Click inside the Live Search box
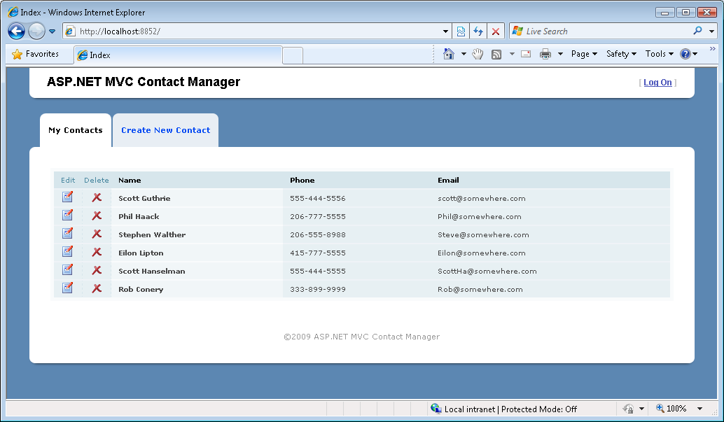Screen dimensions: 724x422 (606, 31)
